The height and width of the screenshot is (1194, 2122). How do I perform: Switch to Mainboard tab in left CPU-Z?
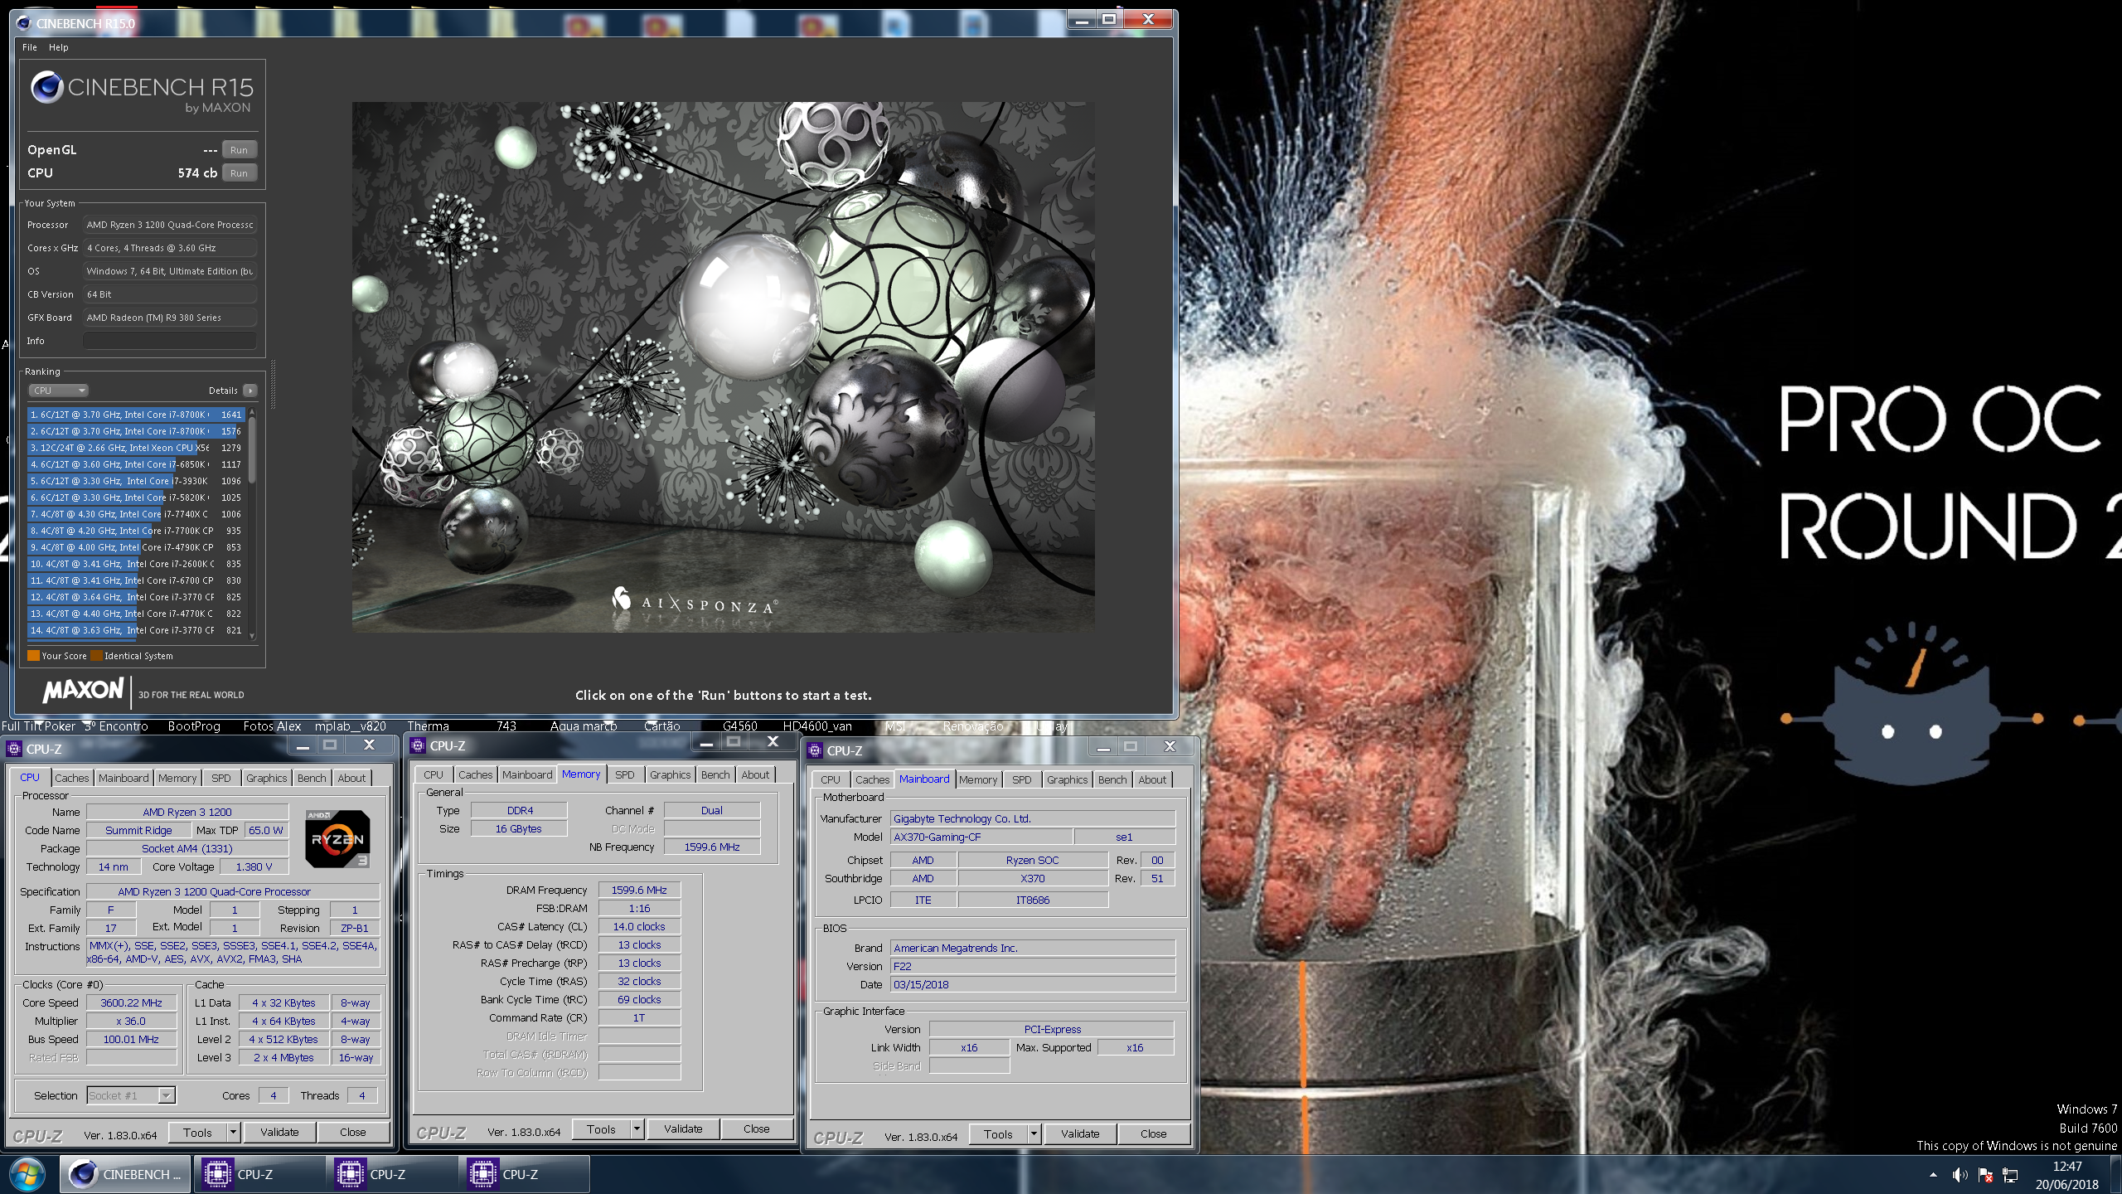[x=124, y=778]
